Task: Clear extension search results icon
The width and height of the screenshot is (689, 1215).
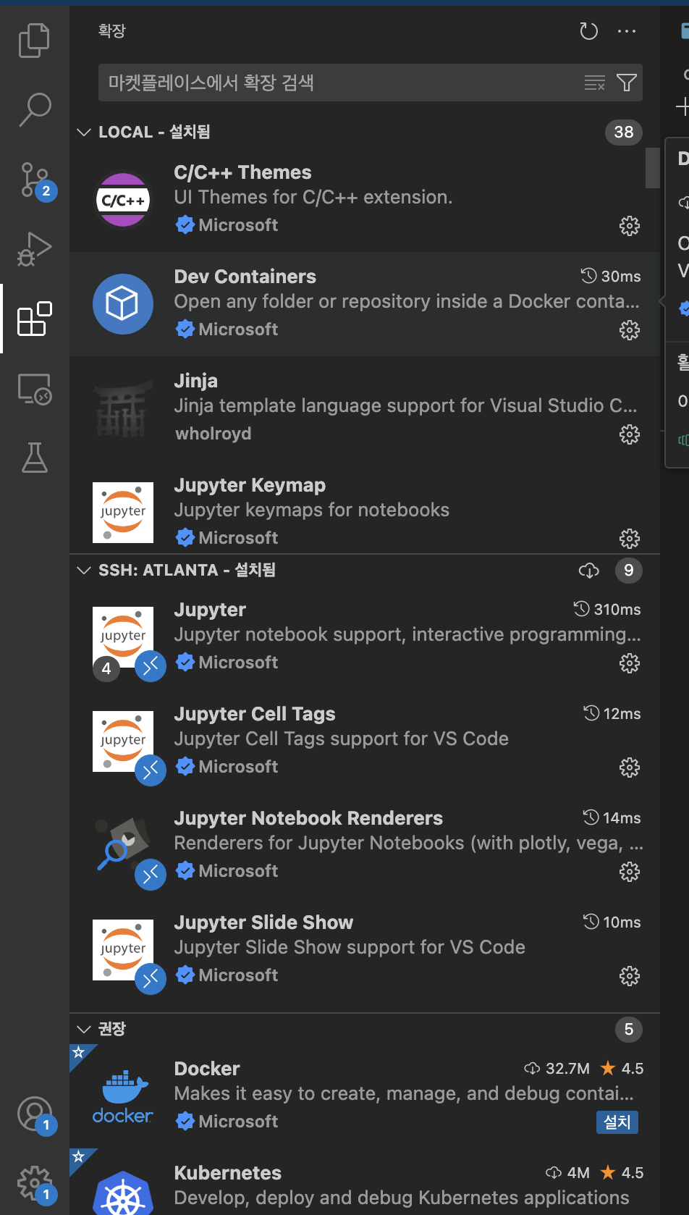Action: (594, 83)
